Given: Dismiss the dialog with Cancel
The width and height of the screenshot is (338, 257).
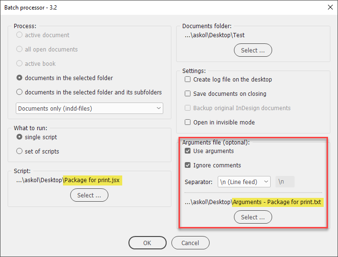Looking at the screenshot, I should 190,243.
